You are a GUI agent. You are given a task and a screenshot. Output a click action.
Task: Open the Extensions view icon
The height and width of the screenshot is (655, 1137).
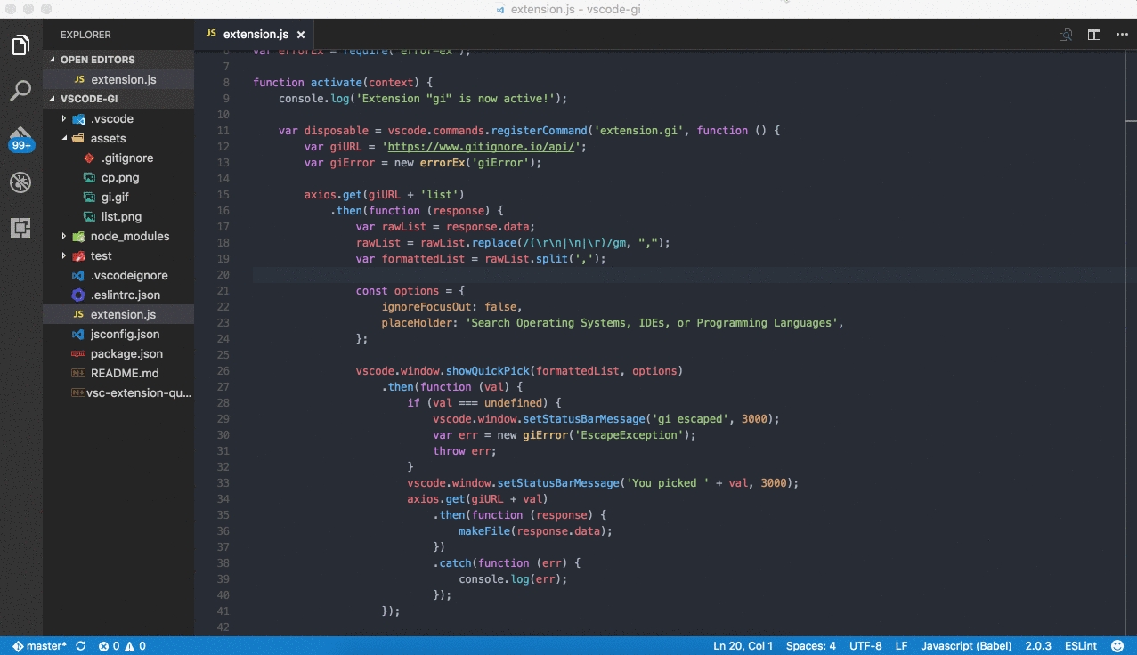pos(20,228)
